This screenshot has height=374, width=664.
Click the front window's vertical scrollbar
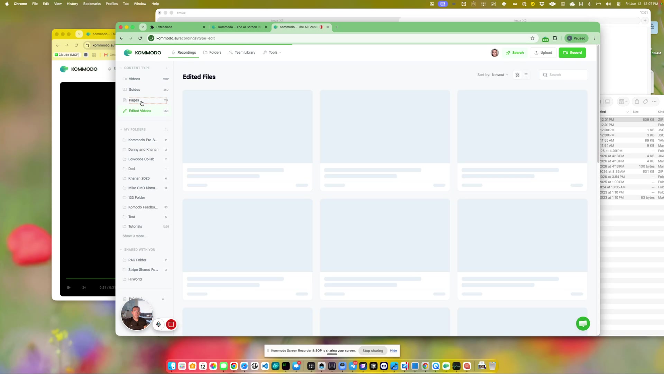598,104
